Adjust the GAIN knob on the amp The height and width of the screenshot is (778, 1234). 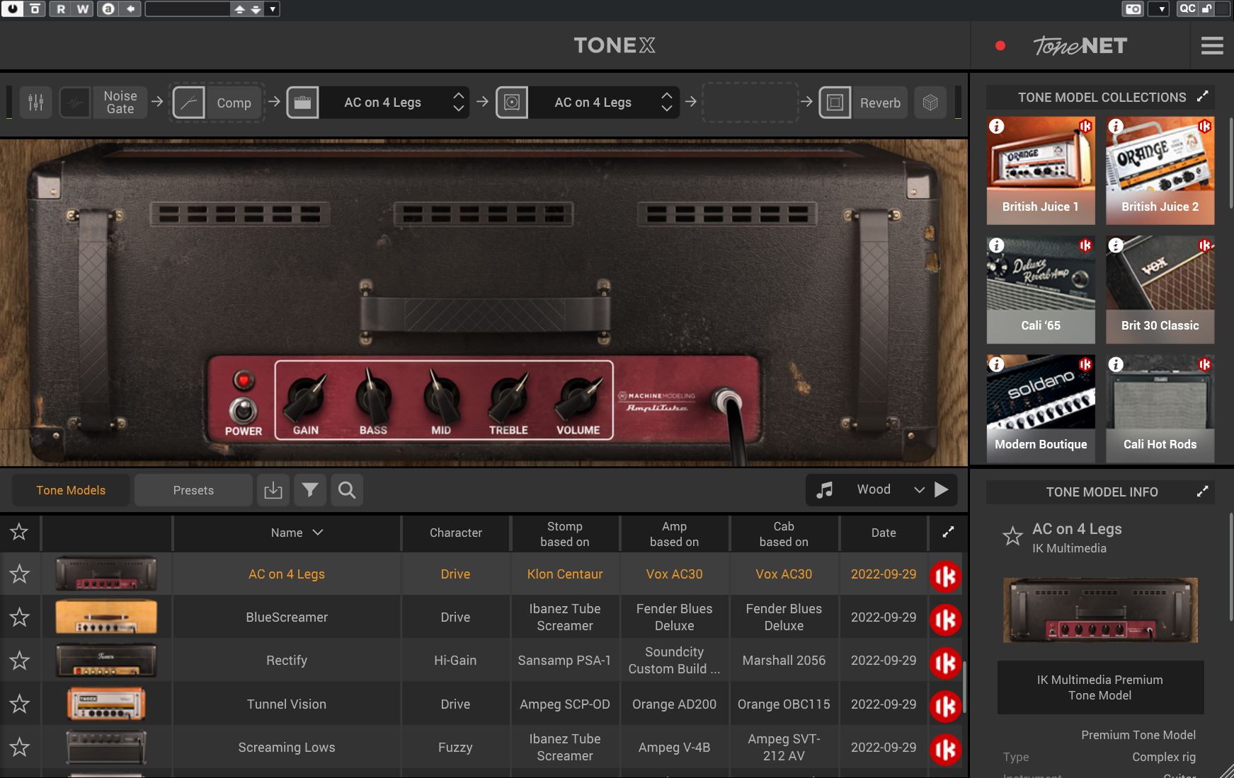[x=303, y=400]
